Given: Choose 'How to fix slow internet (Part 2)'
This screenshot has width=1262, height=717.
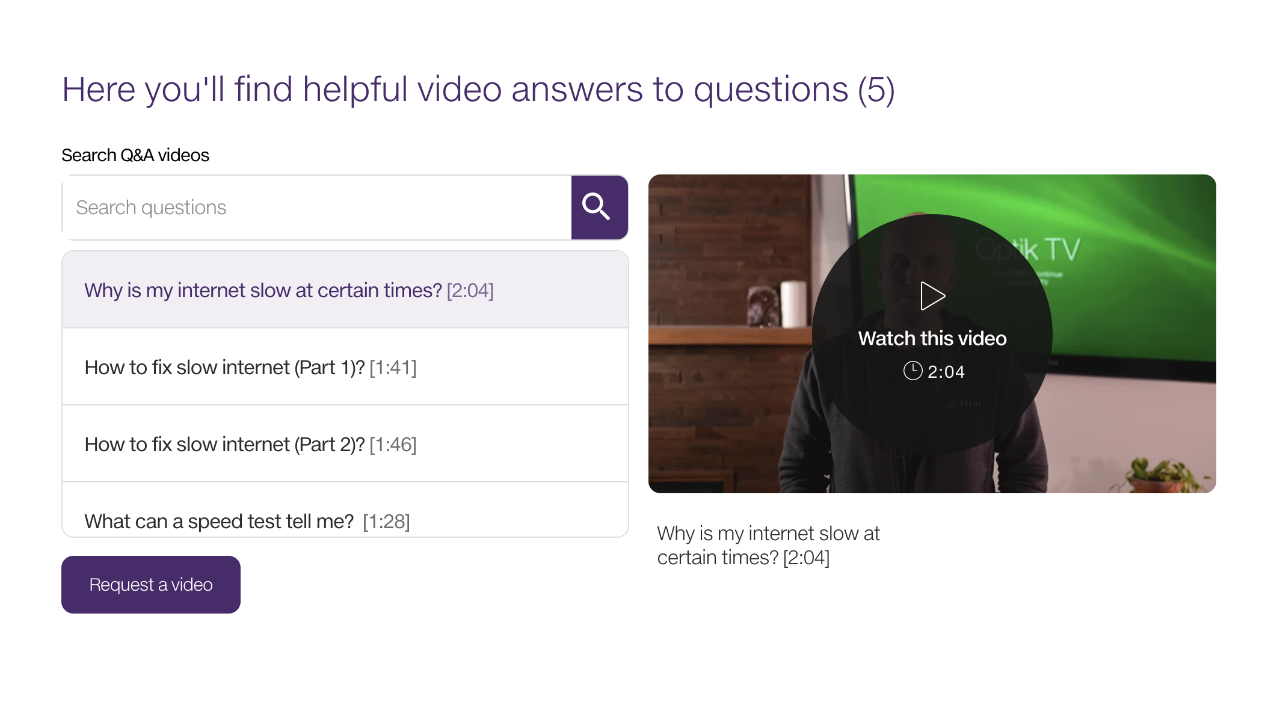Looking at the screenshot, I should pyautogui.click(x=224, y=445).
